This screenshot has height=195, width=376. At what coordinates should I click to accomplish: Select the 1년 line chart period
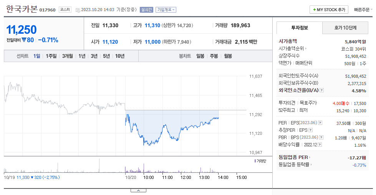coord(82,56)
